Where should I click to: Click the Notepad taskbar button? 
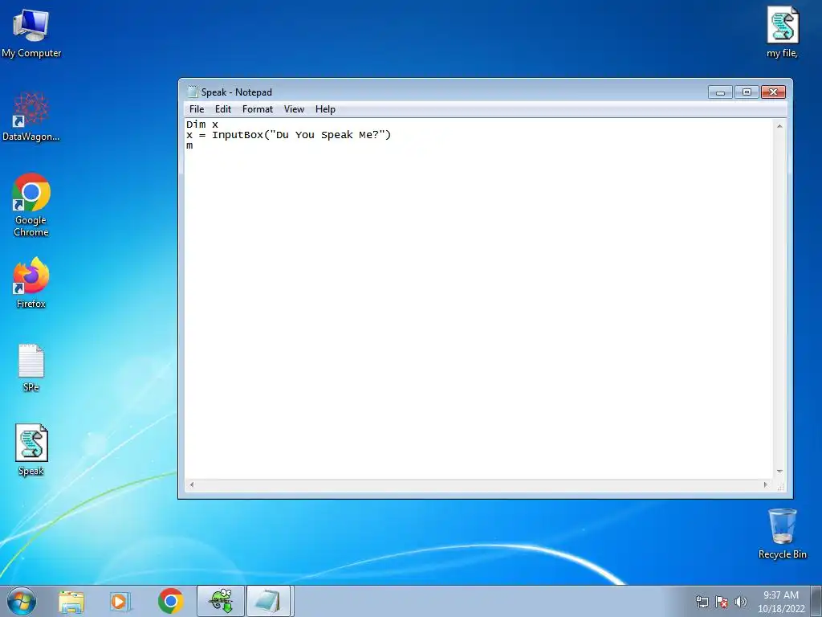pyautogui.click(x=268, y=601)
